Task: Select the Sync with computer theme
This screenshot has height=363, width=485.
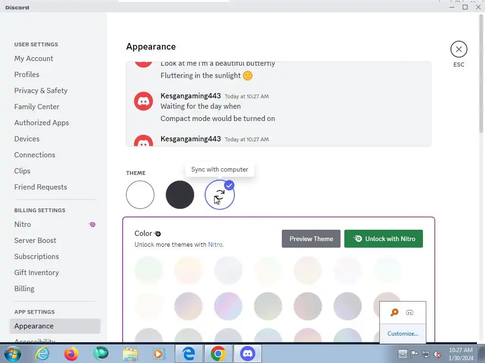Action: 220,195
